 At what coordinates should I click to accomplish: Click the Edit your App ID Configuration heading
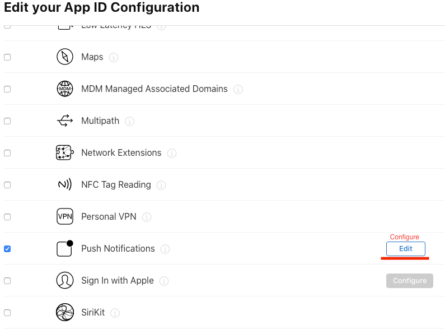102,7
